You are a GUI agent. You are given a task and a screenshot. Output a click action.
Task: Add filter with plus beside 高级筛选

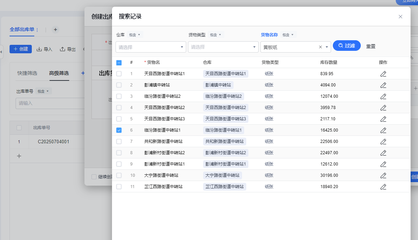(x=83, y=73)
